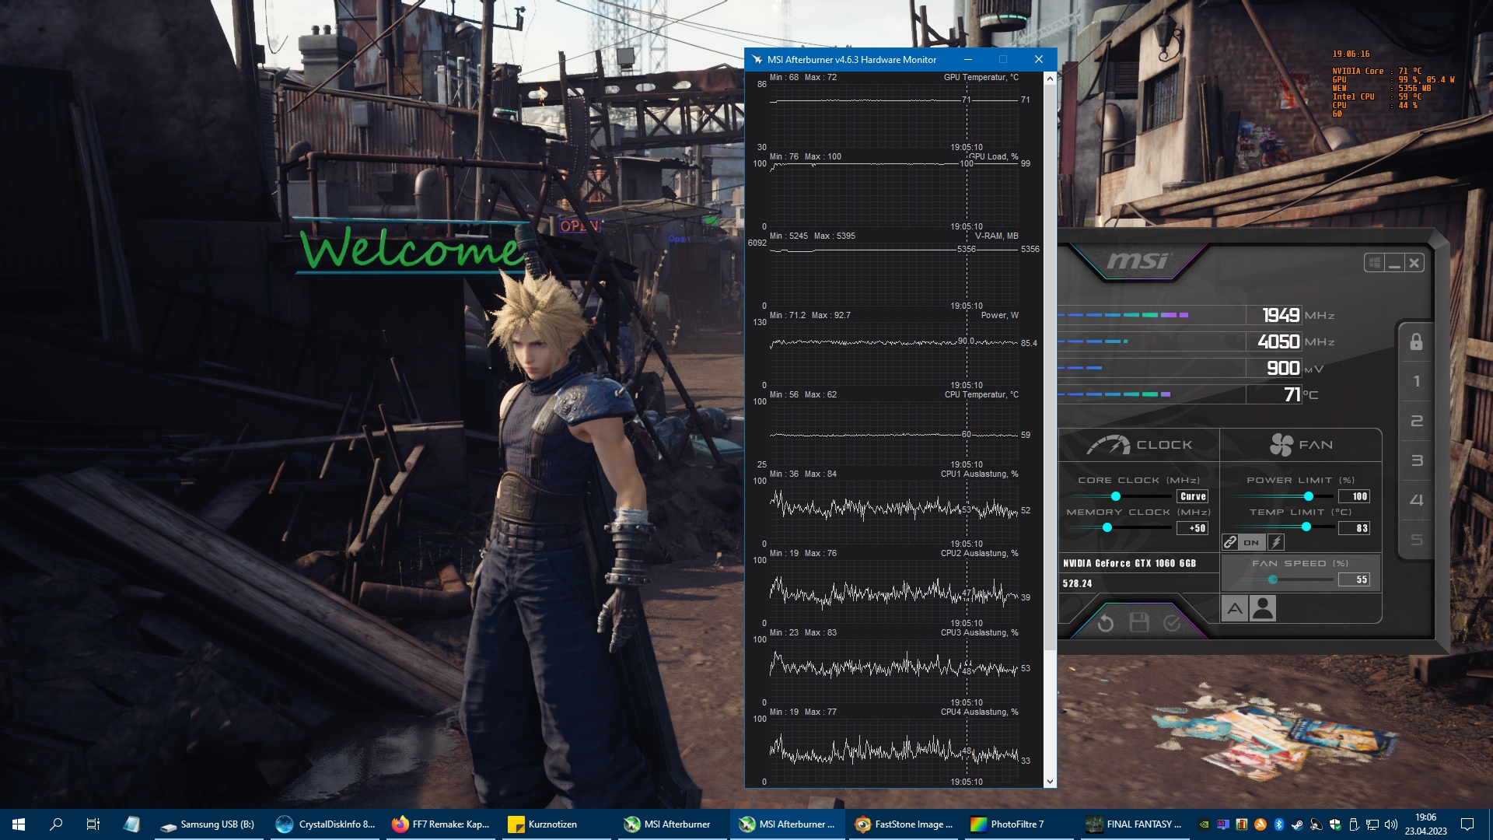The width and height of the screenshot is (1493, 840).
Task: Click scroll up arrow in Hardware Monitor
Action: (x=1050, y=79)
